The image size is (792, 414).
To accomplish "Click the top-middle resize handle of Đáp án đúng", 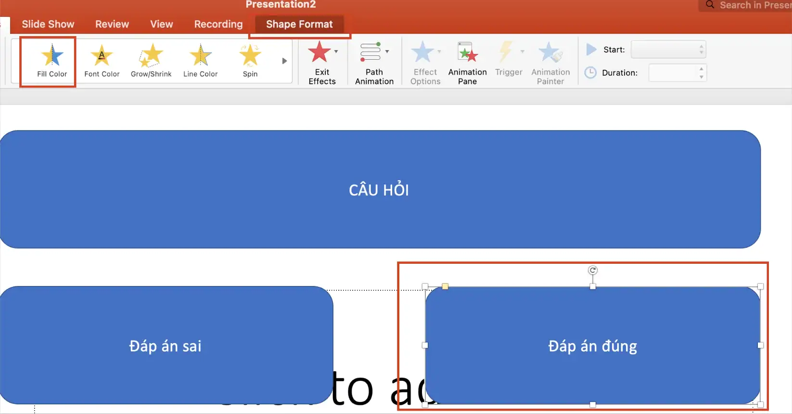I will click(x=593, y=286).
